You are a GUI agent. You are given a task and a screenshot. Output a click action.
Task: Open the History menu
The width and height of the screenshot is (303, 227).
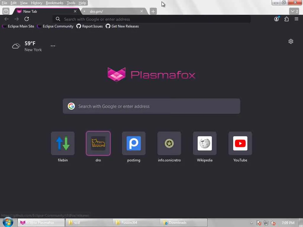coord(36,3)
